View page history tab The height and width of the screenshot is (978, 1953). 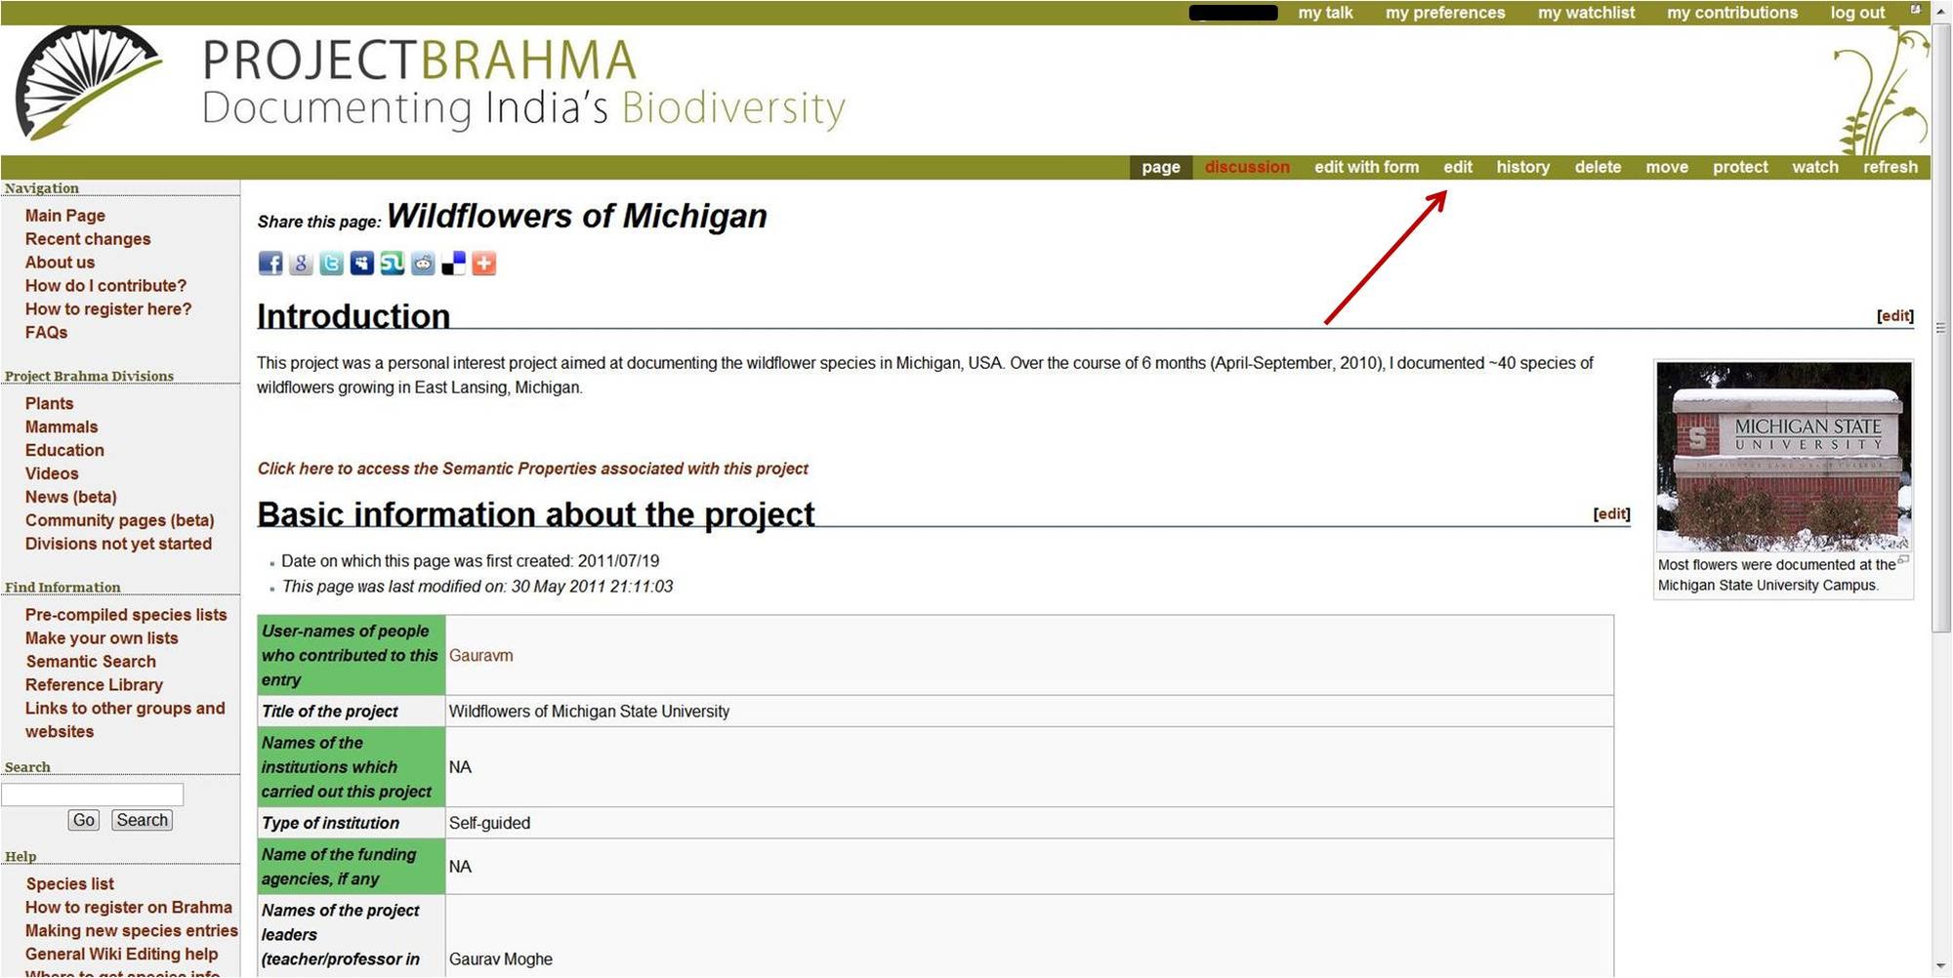pos(1523,167)
